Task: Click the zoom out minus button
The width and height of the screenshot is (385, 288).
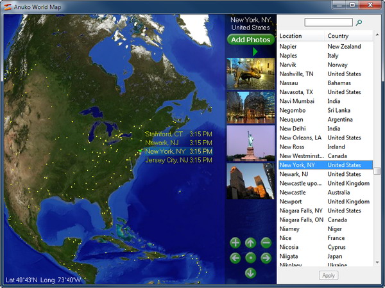Action: 266,243
